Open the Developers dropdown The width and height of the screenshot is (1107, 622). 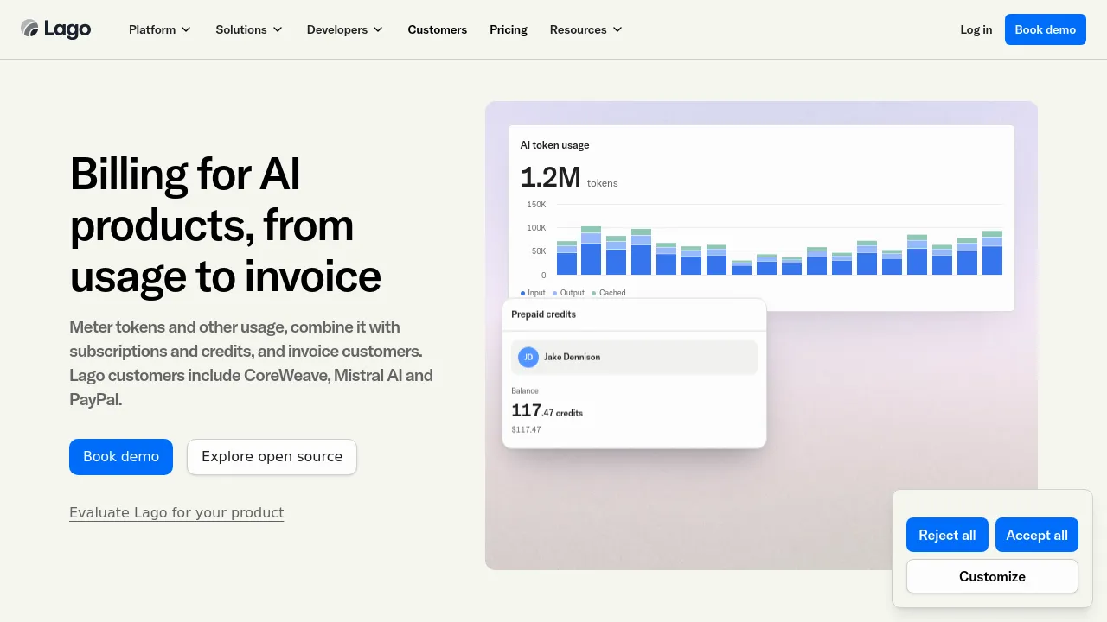click(345, 29)
